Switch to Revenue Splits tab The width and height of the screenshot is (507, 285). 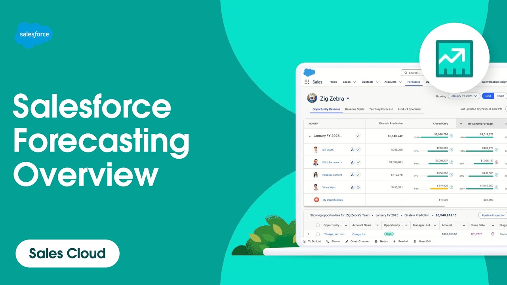click(355, 109)
